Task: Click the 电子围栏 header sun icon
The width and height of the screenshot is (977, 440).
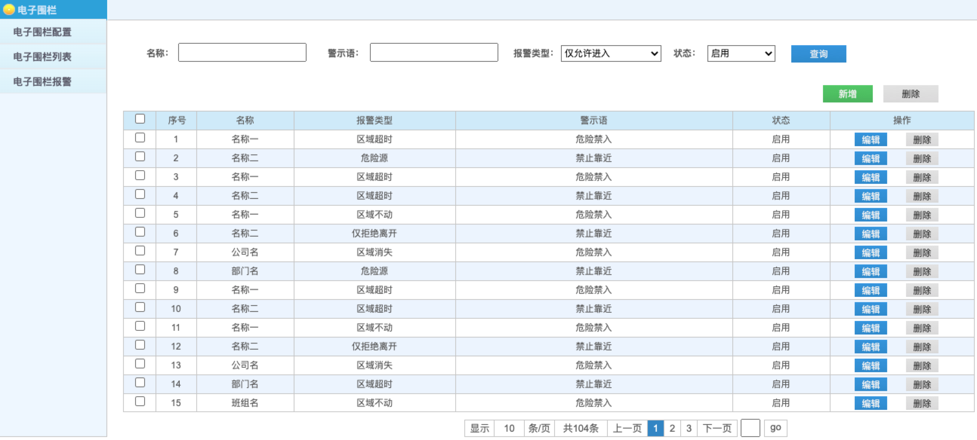Action: [9, 9]
